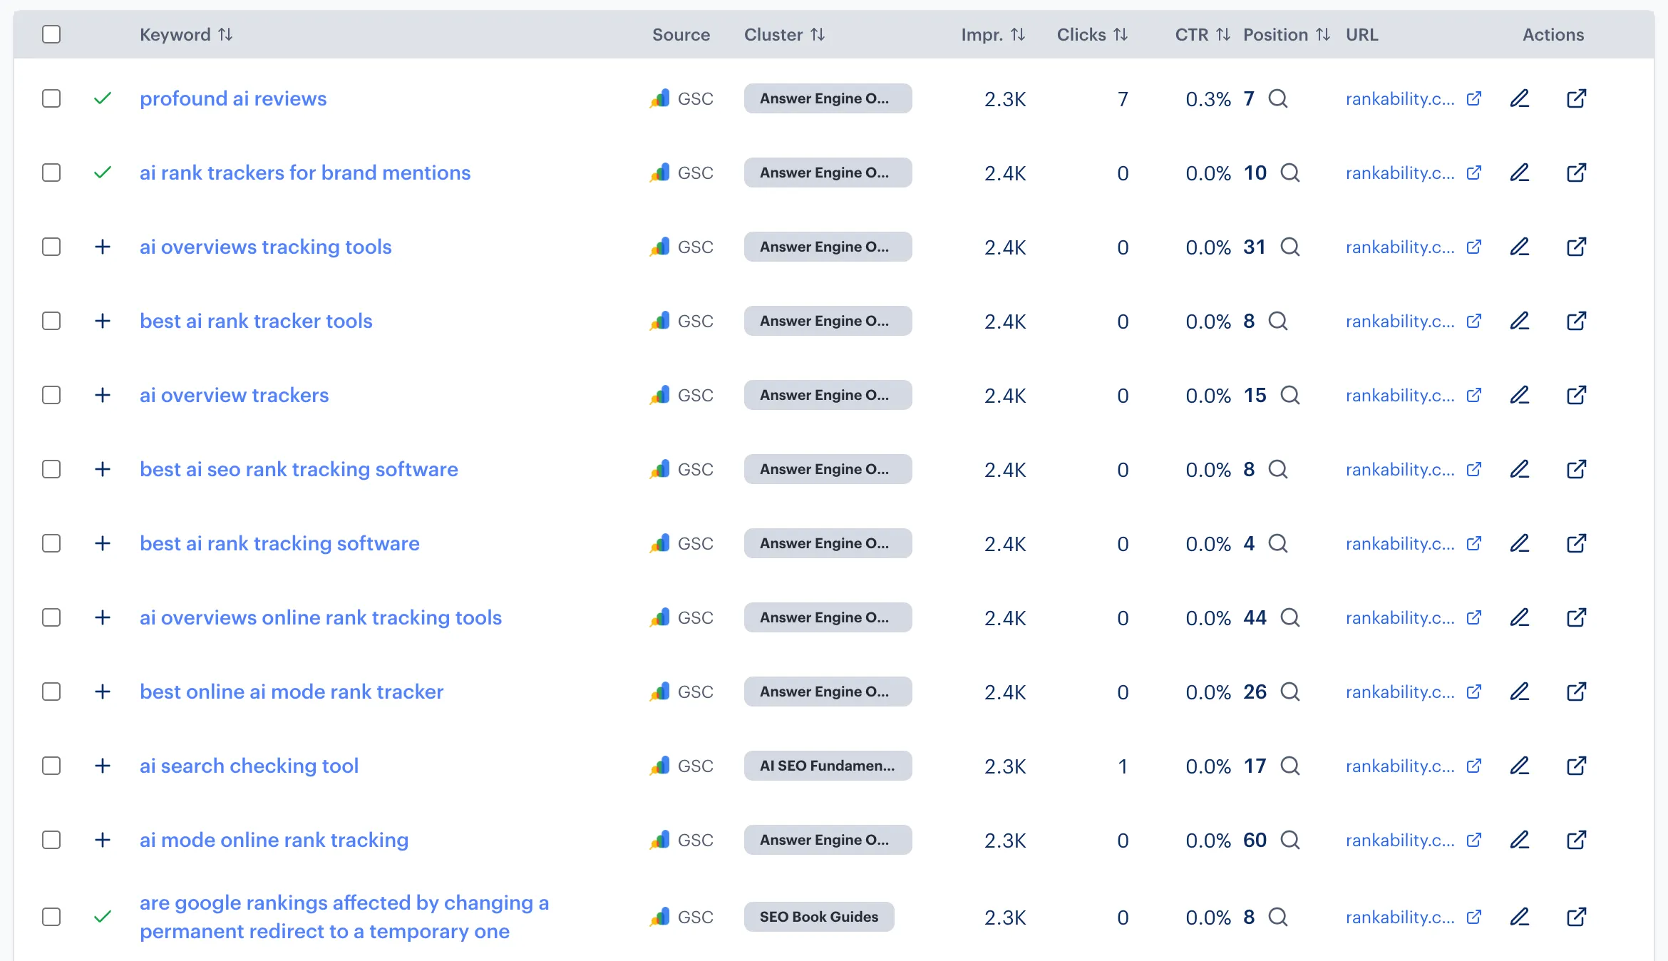Image resolution: width=1668 pixels, height=961 pixels.
Task: Sort by Clicks column
Action: 1092,34
